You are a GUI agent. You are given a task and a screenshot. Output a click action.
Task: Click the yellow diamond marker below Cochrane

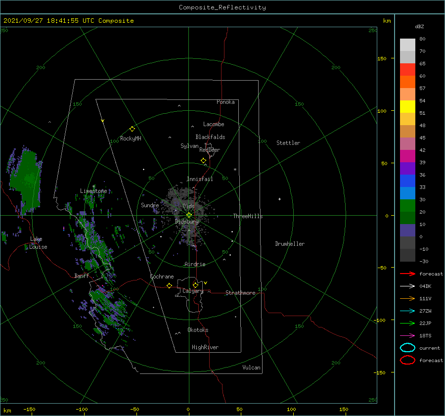click(x=169, y=286)
